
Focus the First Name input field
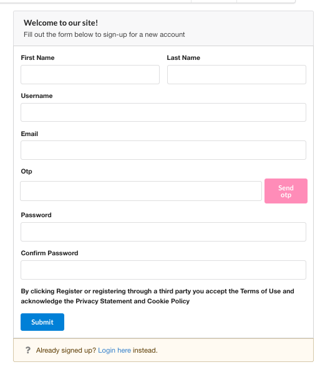coord(90,75)
